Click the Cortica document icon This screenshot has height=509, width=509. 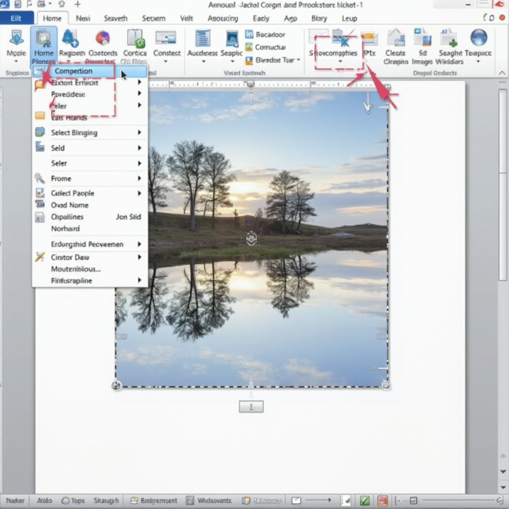coord(135,39)
